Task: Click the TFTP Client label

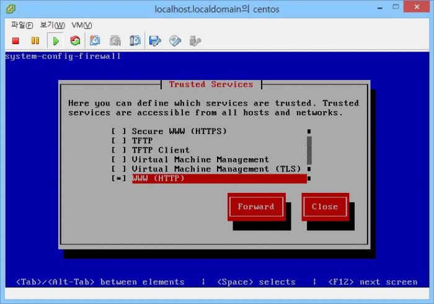Action: click(161, 150)
